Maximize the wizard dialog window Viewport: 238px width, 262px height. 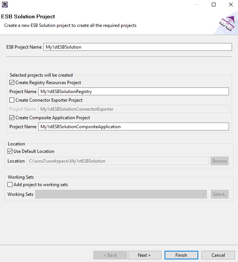(214, 4)
